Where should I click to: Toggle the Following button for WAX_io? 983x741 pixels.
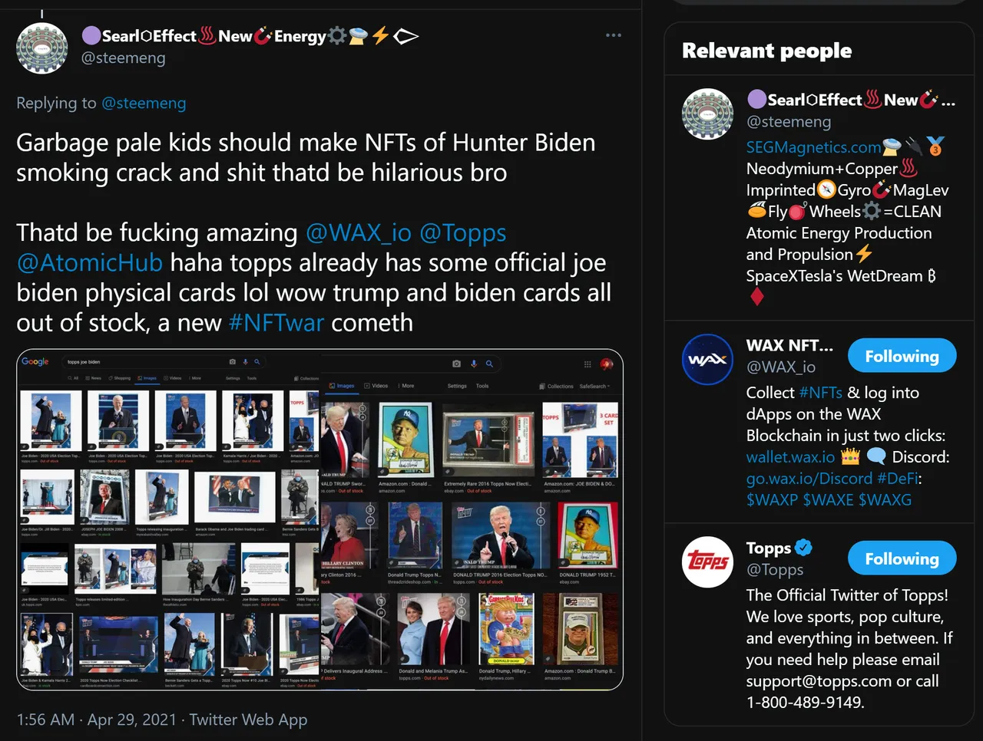pos(902,356)
